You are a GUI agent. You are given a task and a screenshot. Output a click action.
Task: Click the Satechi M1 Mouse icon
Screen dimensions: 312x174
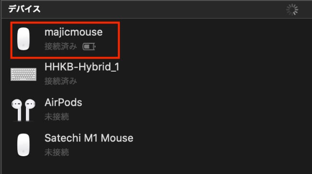point(24,145)
